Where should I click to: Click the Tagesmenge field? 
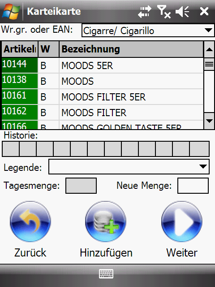[x=81, y=185]
